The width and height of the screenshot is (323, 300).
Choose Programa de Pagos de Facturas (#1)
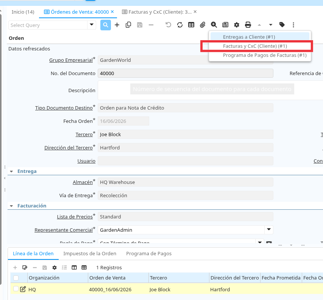click(x=260, y=55)
